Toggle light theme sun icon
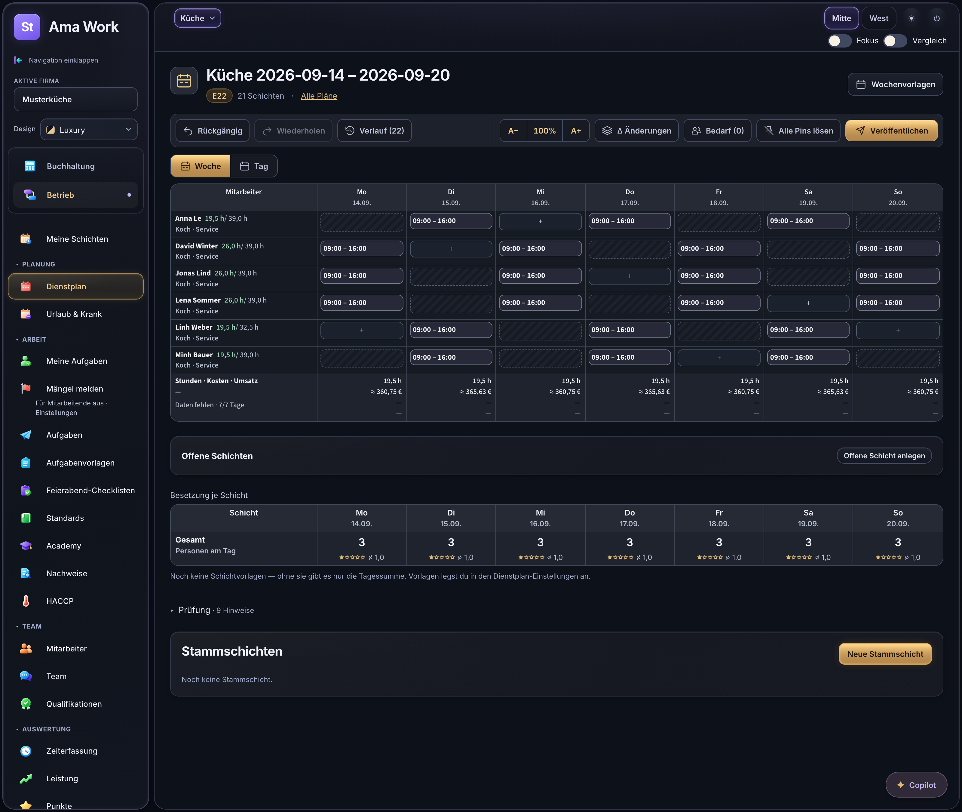The image size is (962, 812). point(911,18)
